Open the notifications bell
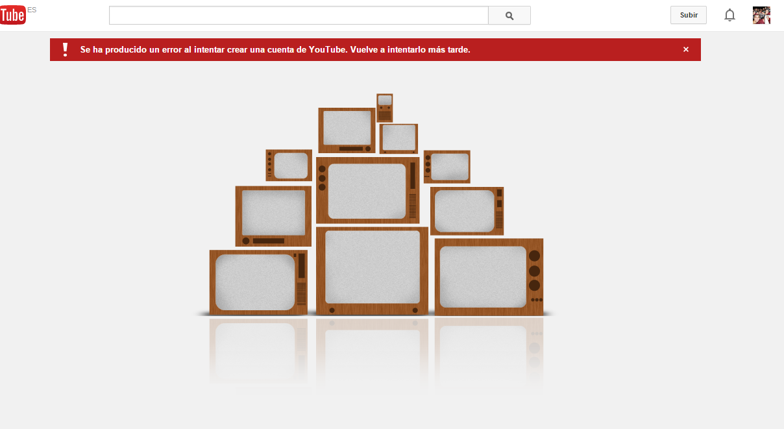The width and height of the screenshot is (784, 429). 730,15
